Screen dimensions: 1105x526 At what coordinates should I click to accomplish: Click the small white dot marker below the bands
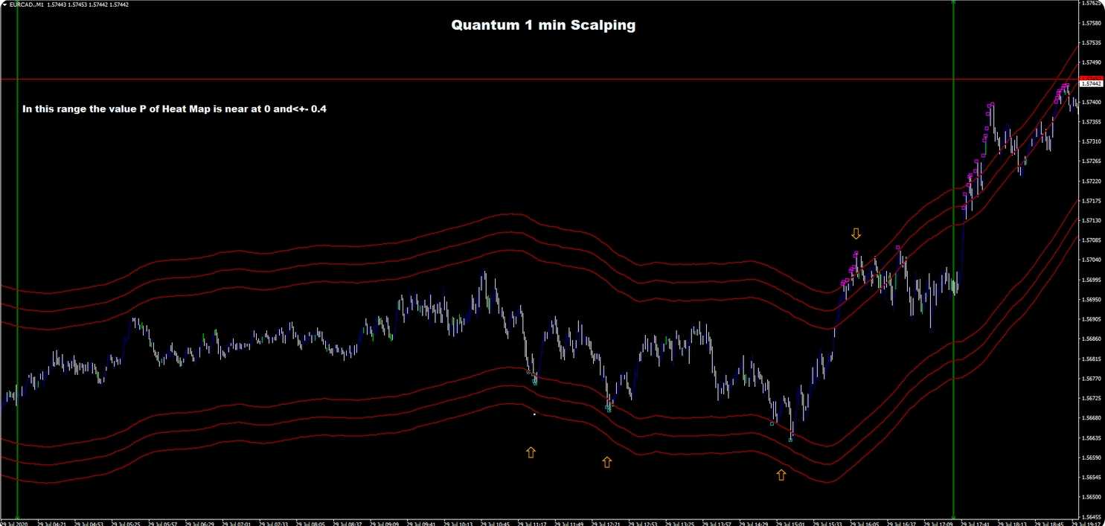(x=534, y=414)
